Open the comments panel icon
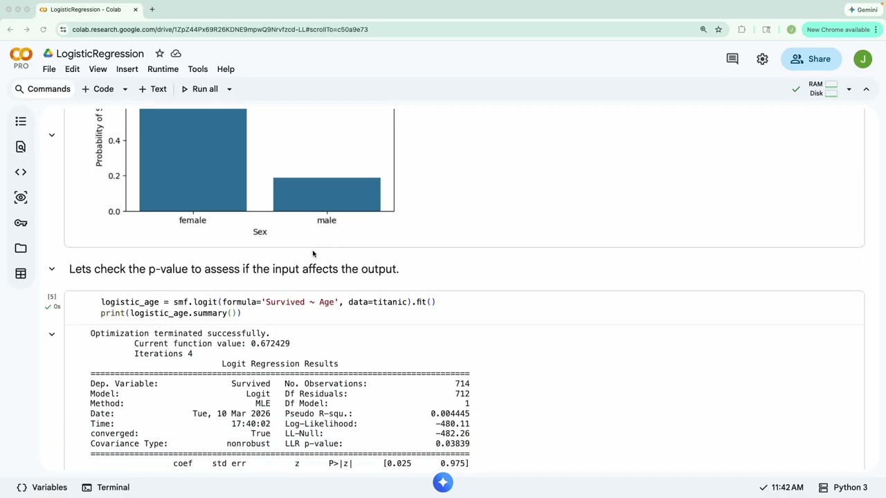This screenshot has width=886, height=498. (x=732, y=59)
